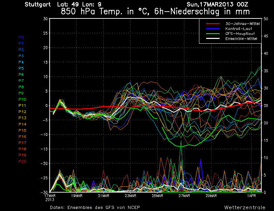Click the 21MAR date on the x-axis

click(x=103, y=196)
